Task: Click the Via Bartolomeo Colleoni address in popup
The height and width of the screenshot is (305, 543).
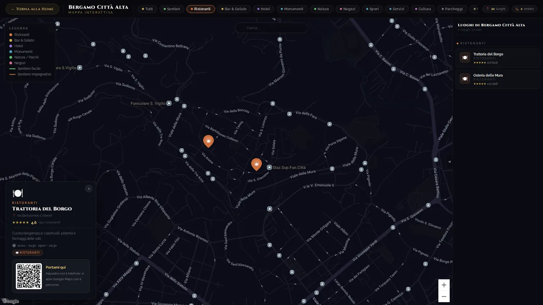Action: pyautogui.click(x=34, y=216)
